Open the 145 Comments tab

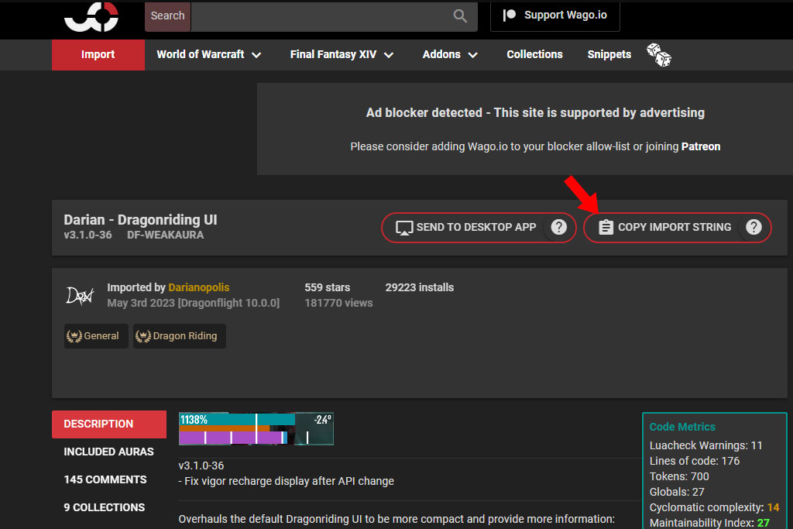105,479
